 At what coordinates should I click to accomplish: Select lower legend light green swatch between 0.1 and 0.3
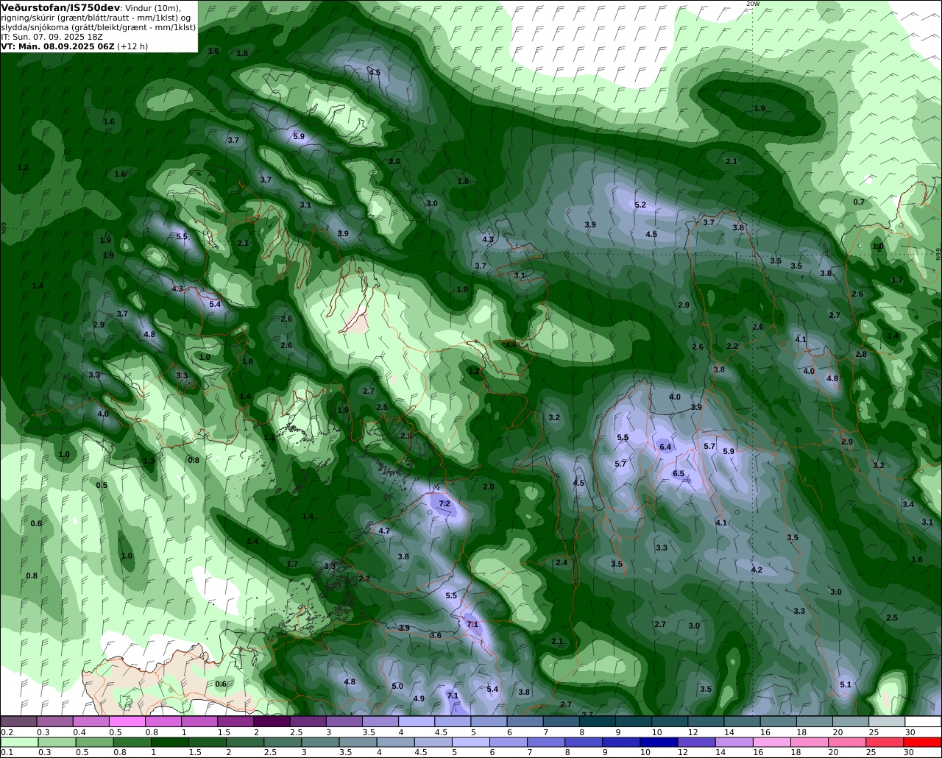18,742
